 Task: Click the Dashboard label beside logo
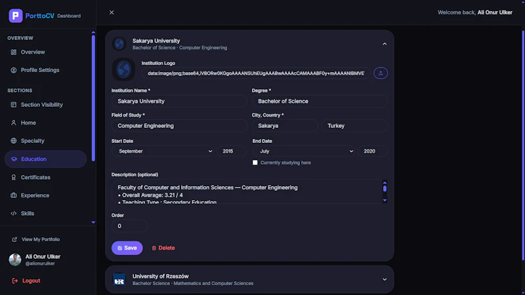(69, 16)
